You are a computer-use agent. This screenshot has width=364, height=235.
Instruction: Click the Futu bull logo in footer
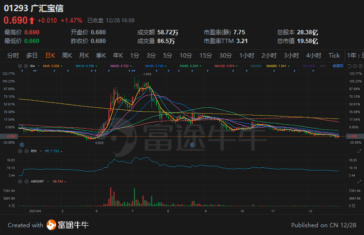click(x=51, y=225)
